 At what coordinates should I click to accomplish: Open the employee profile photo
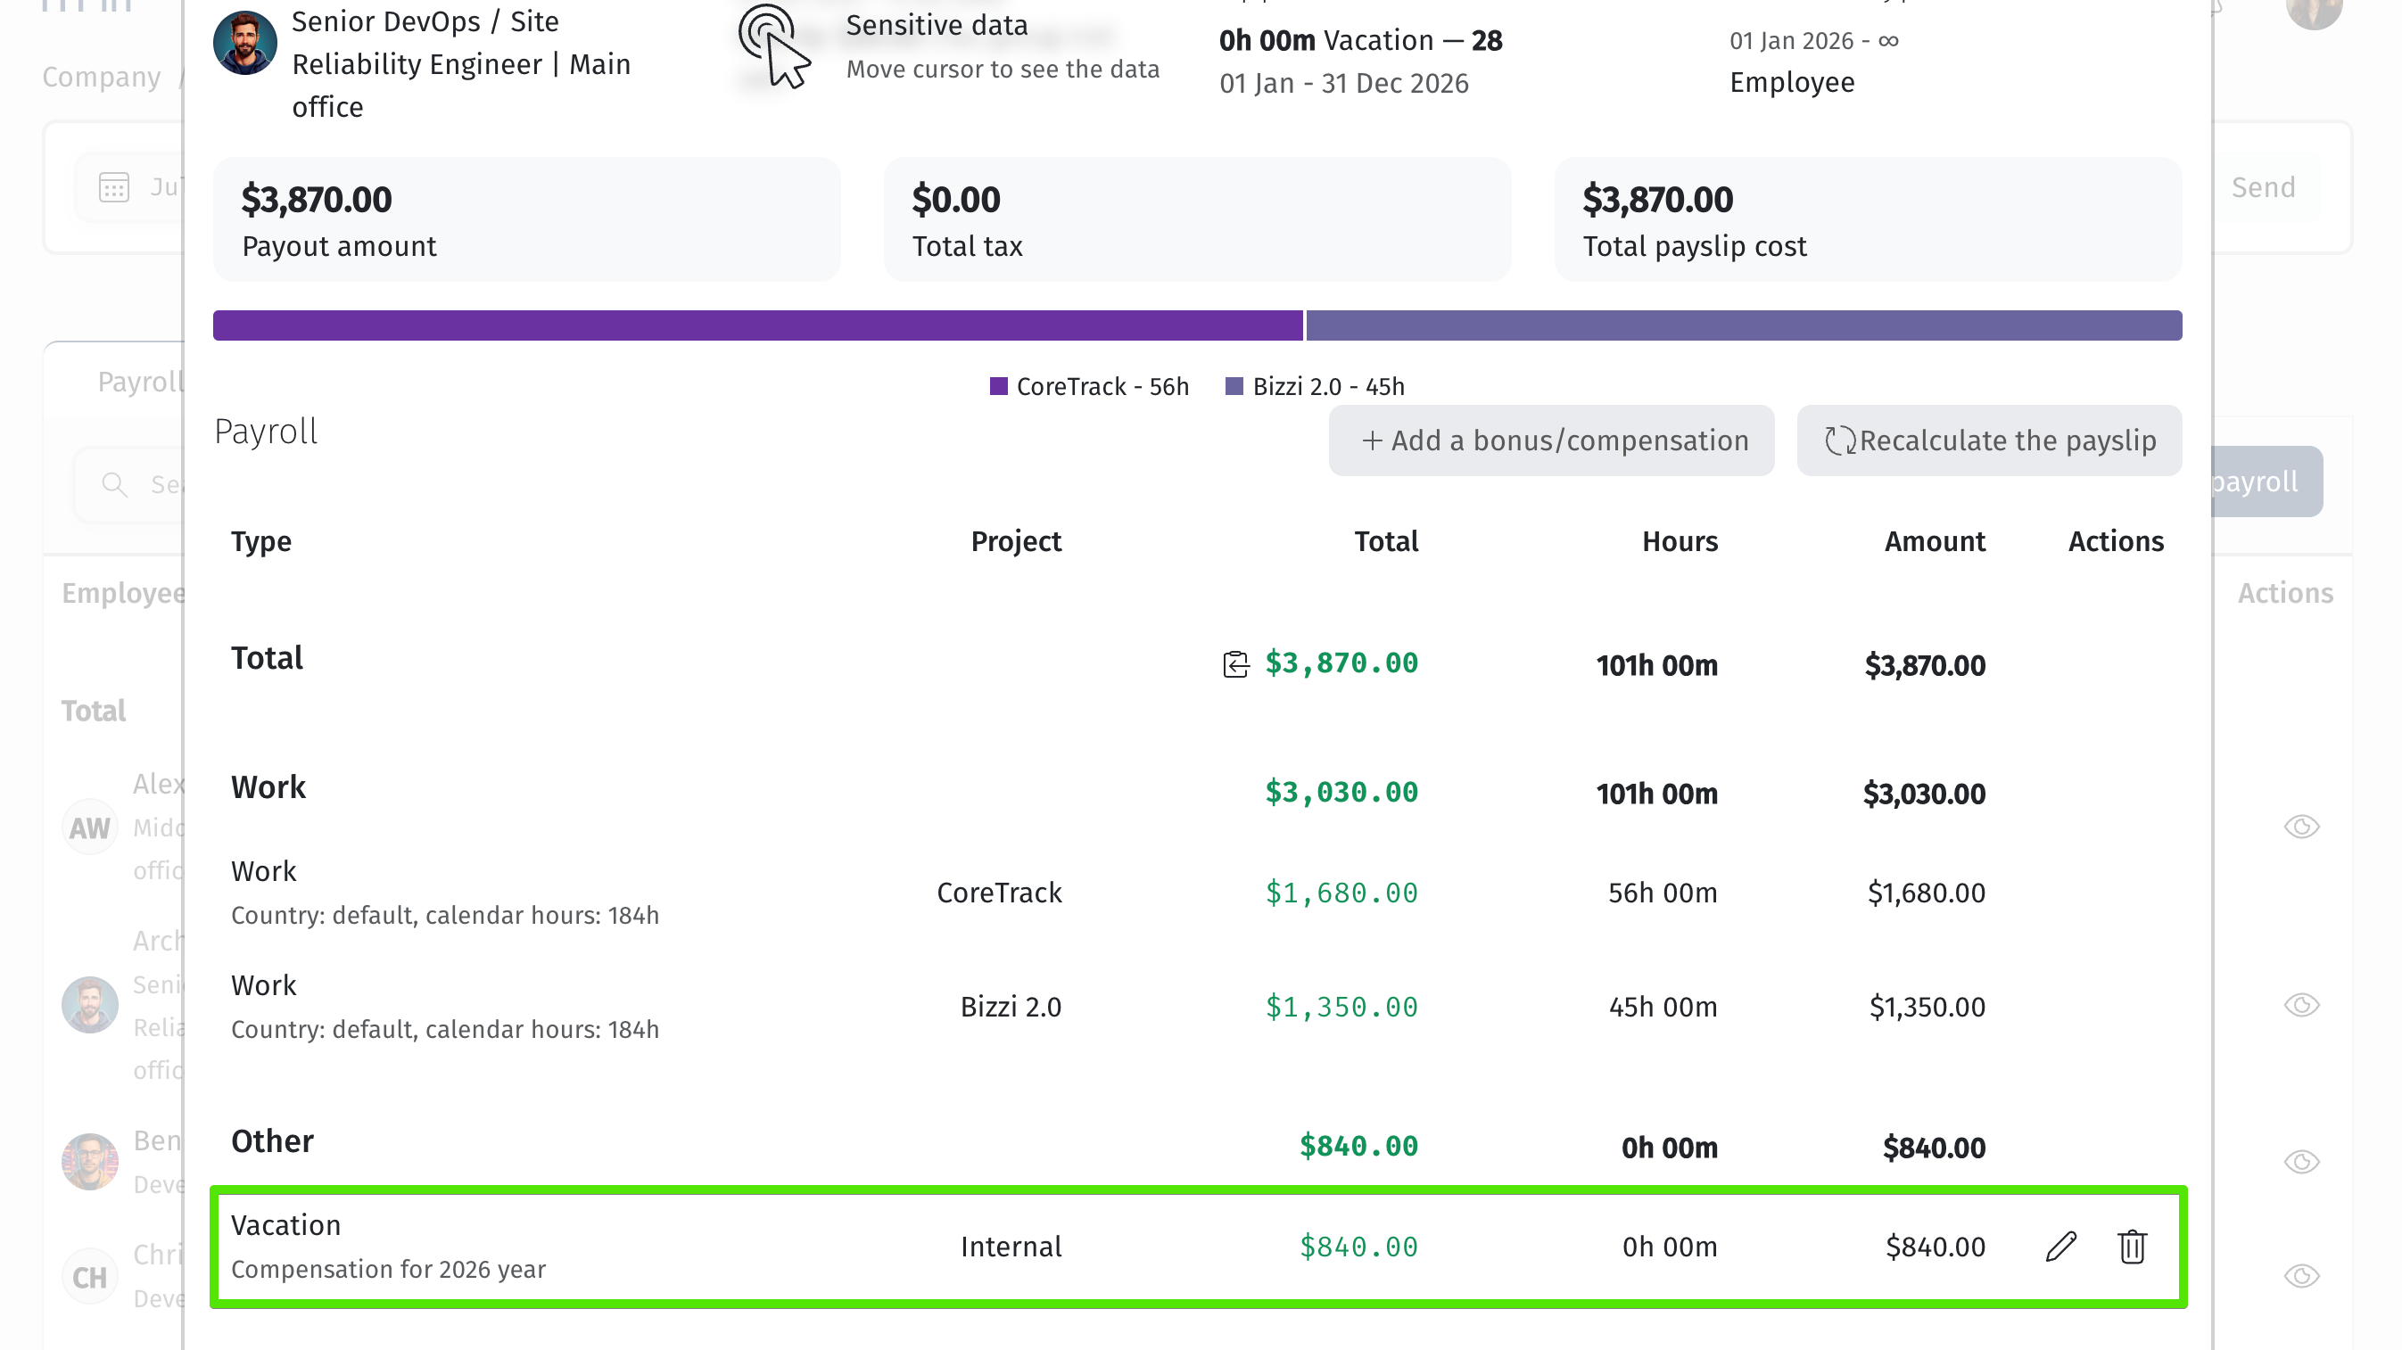(x=244, y=43)
